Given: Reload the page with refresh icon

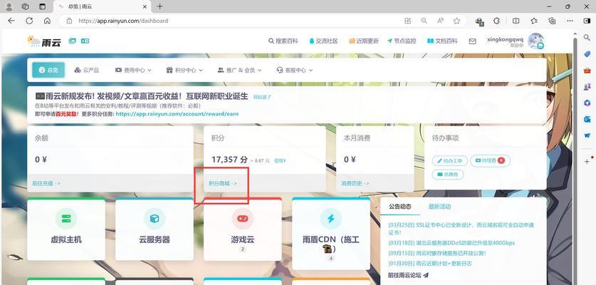Looking at the screenshot, I should pos(29,21).
